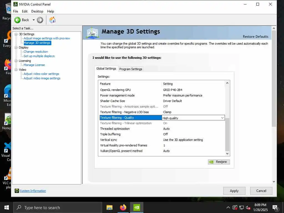Image resolution: width=284 pixels, height=213 pixels.
Task: Select the Triple buffering row
Action: pos(162,135)
